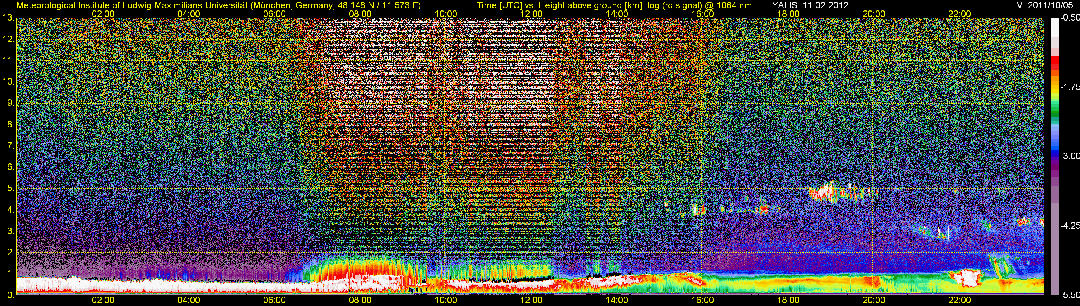
Task: Click the blue band of the color scale bar
Action: coord(1055,150)
